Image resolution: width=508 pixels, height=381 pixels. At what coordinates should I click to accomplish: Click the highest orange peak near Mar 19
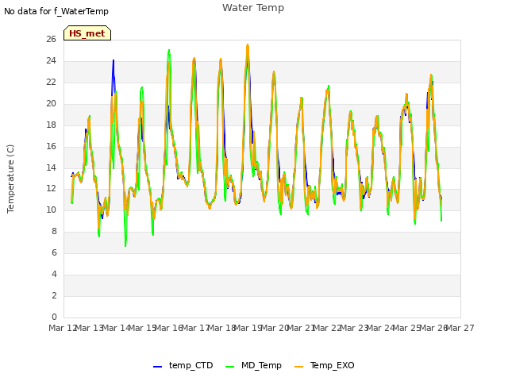248,45
